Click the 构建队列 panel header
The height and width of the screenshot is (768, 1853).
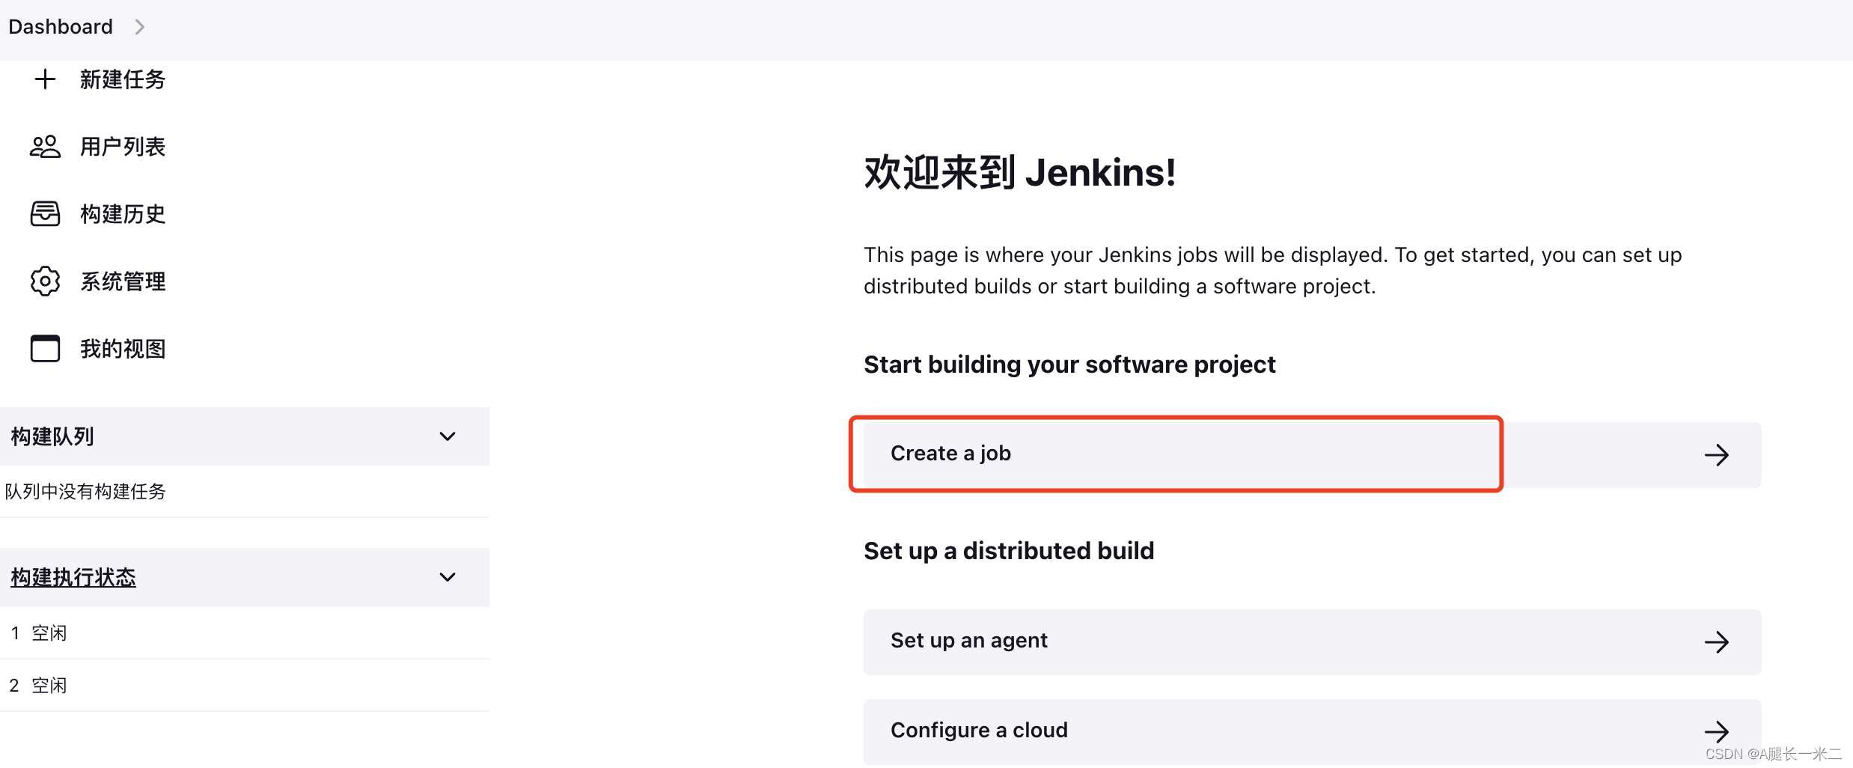245,436
